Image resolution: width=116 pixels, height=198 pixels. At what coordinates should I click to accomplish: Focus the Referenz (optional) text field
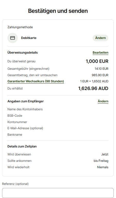58,193
